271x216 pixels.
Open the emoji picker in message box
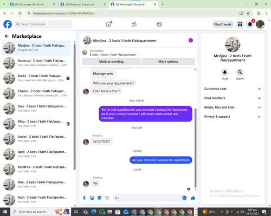coord(184,198)
